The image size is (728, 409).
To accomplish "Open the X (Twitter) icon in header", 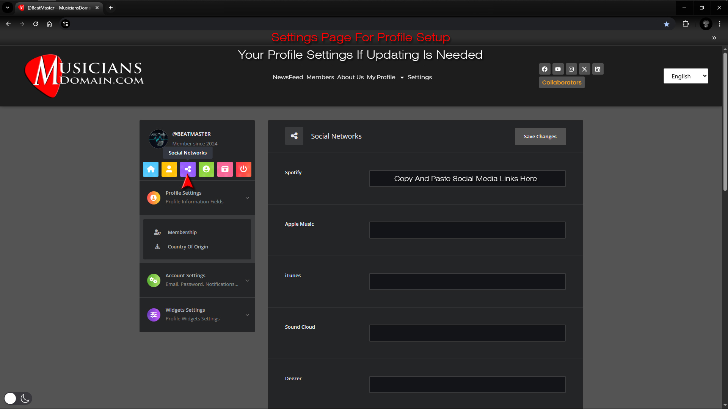I will click(x=584, y=69).
